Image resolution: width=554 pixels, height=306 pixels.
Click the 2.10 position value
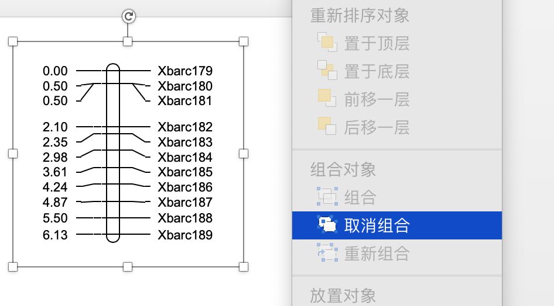[55, 127]
